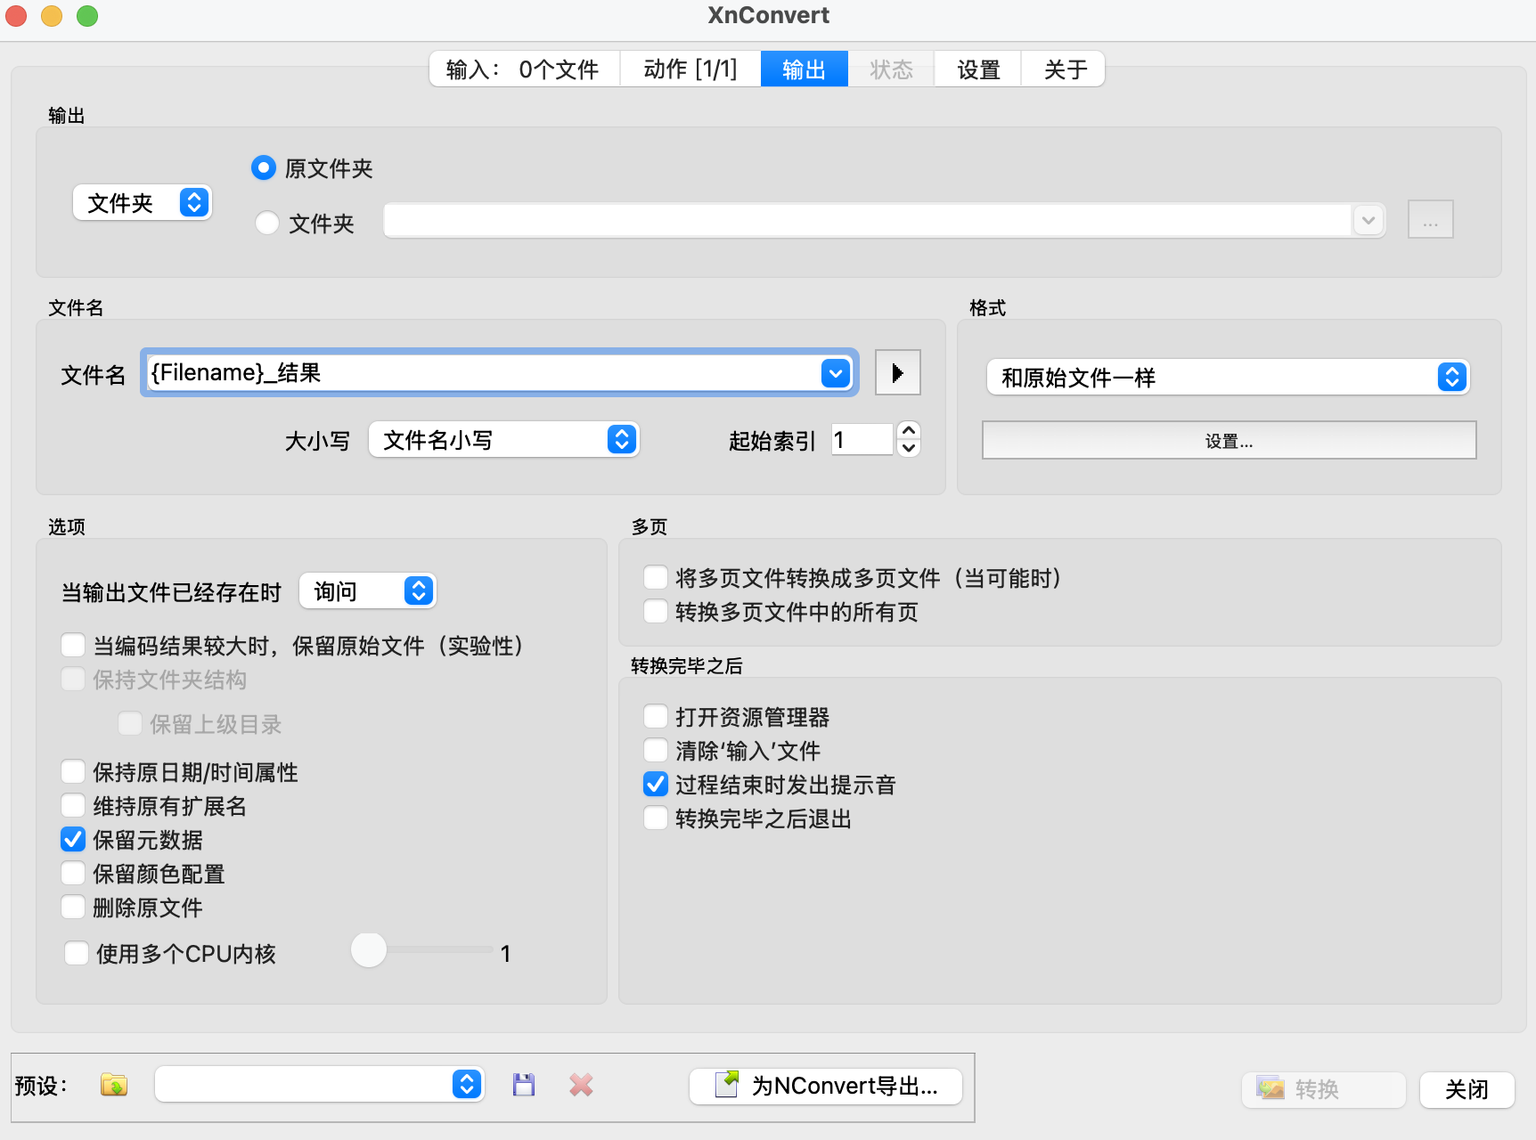
Task: Select the 文件夹 radio button
Action: [267, 223]
